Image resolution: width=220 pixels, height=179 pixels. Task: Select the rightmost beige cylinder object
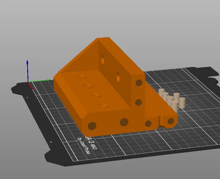pos(182,103)
